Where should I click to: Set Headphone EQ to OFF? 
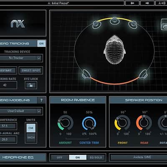click(60, 157)
